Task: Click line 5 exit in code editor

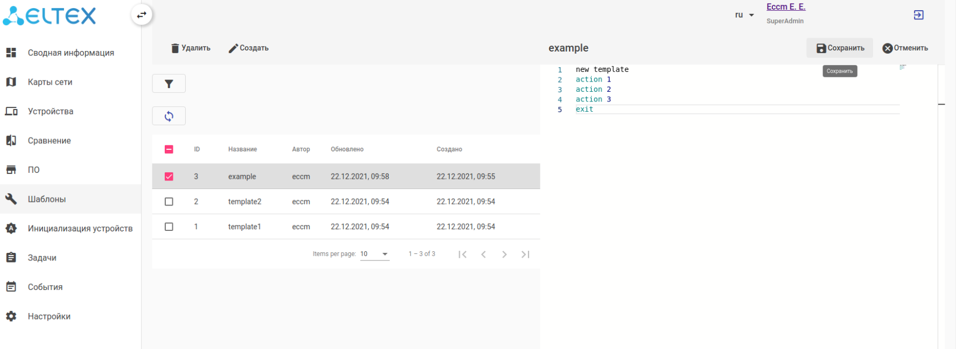Action: [585, 110]
